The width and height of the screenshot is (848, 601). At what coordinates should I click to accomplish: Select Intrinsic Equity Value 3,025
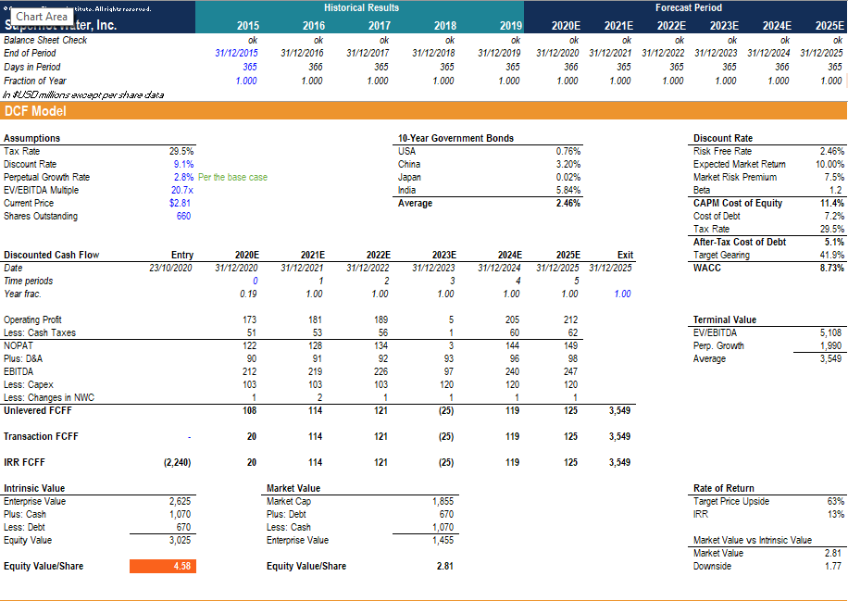point(181,541)
